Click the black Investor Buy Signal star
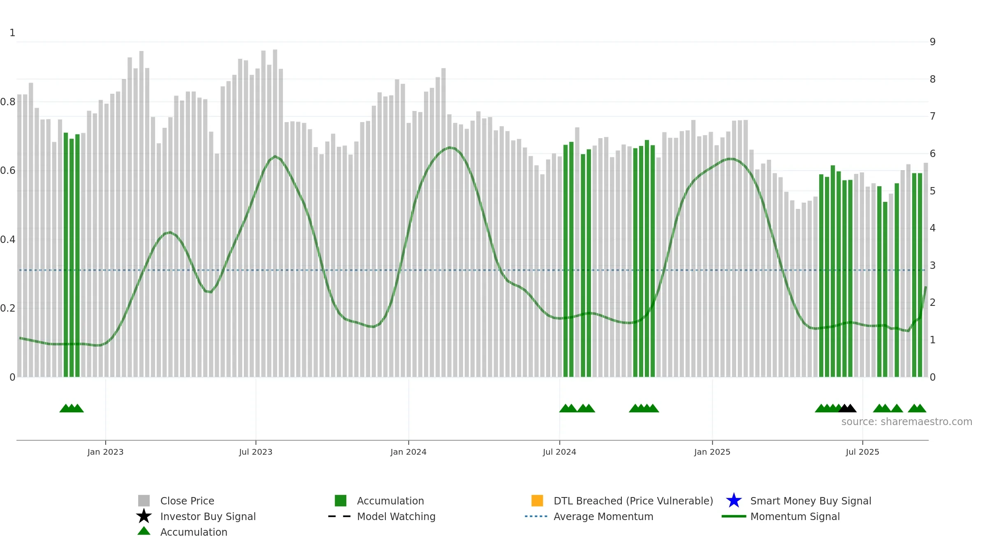The height and width of the screenshot is (555, 987). click(x=144, y=516)
